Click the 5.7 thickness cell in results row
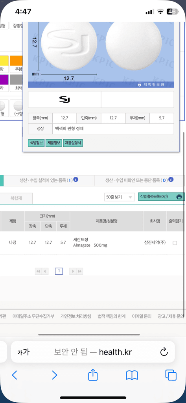The height and width of the screenshot is (403, 186). [x=63, y=242]
